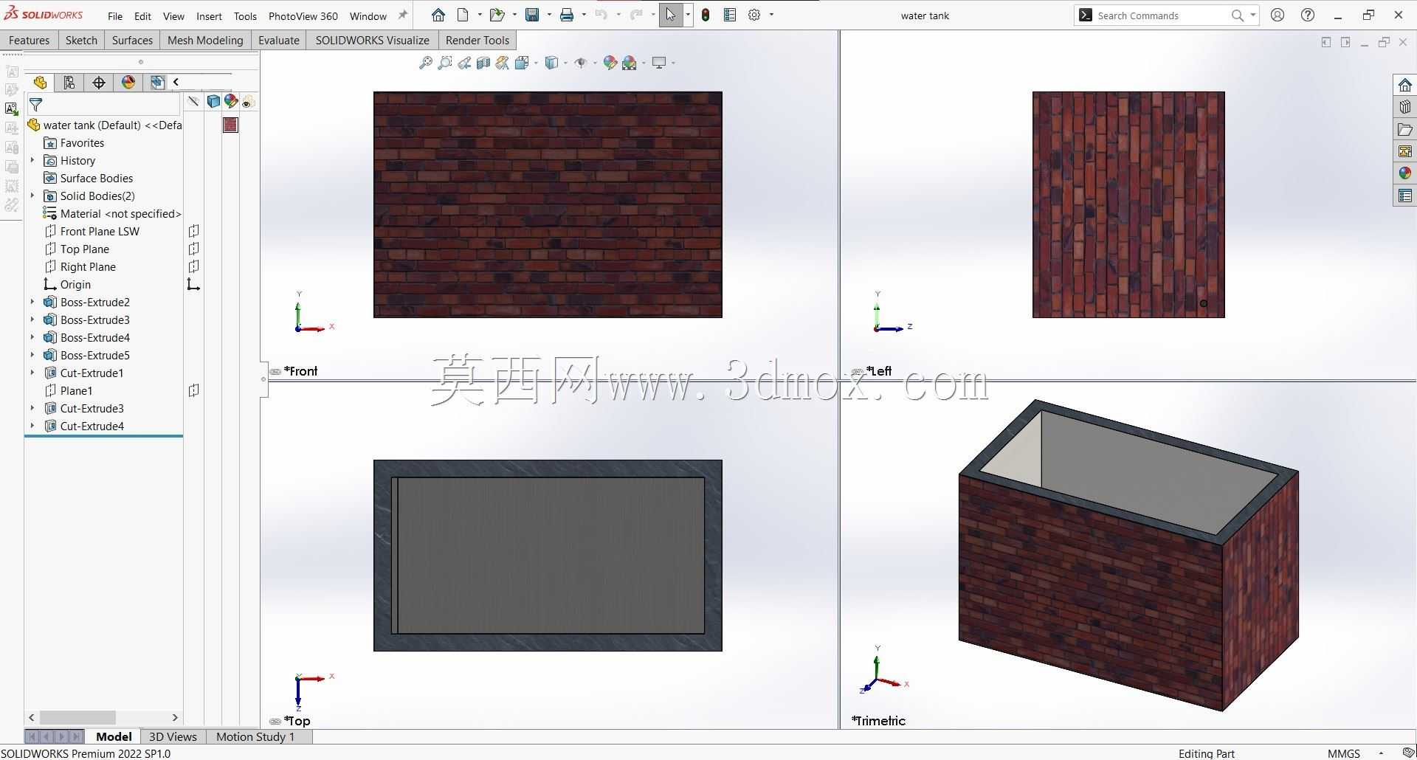Toggle Display Mode column header in display pane
This screenshot has height=760, width=1417.
[213, 102]
